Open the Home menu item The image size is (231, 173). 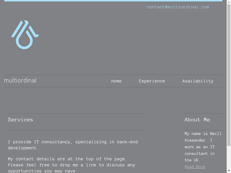point(116,81)
